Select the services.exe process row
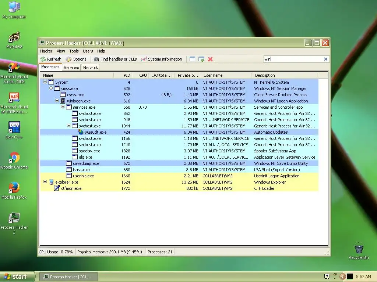Image resolution: width=377 pixels, height=282 pixels. point(179,107)
